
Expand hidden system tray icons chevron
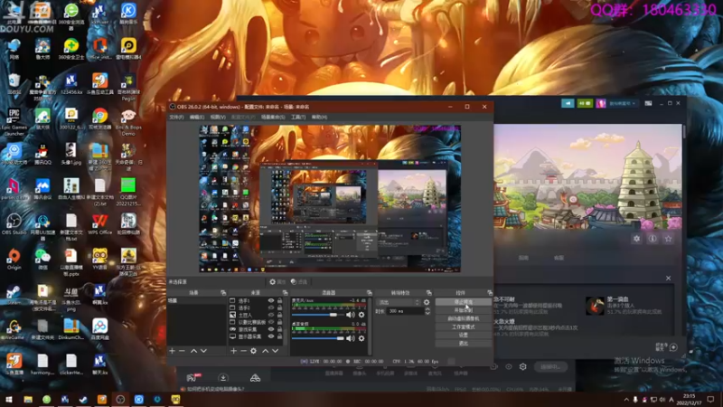[x=626, y=400]
